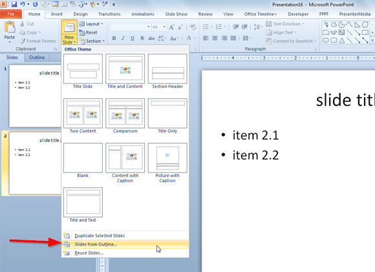Viewport: 375px width, 272px height.
Task: Open the font size 44 combo box
Action: [x=159, y=26]
